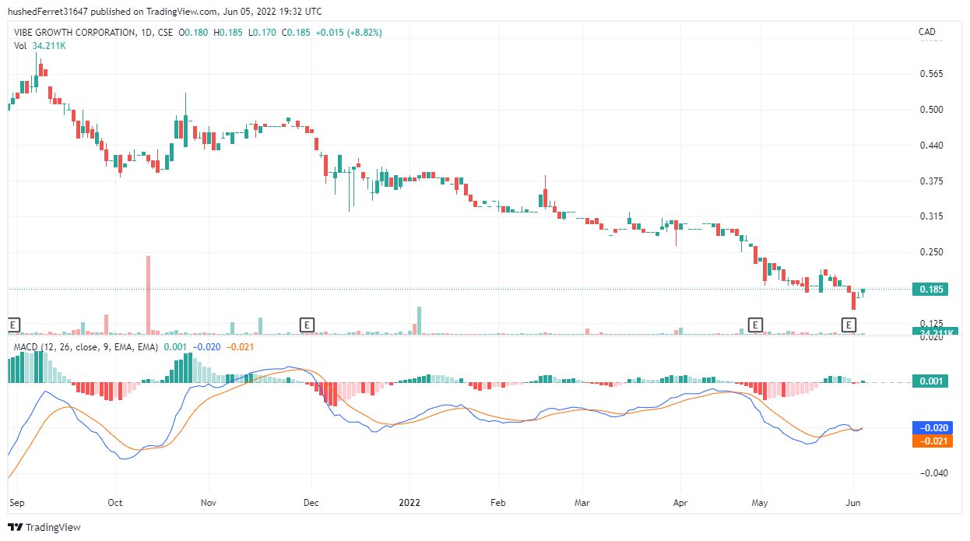Click the Dec time axis label
This screenshot has width=970, height=541.
tap(311, 503)
